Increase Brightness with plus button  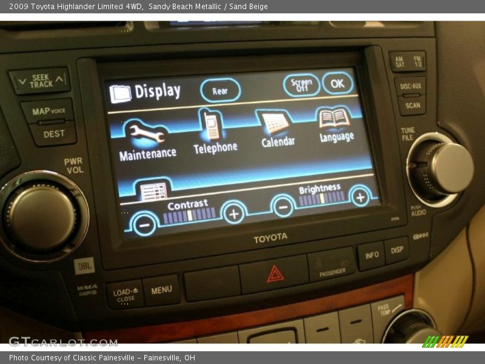click(360, 197)
